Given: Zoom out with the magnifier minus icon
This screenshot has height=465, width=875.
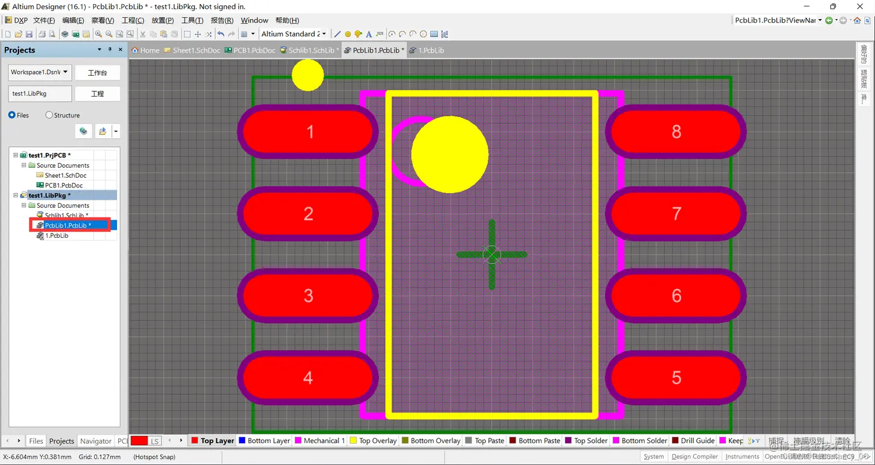Looking at the screenshot, I should click(x=109, y=34).
